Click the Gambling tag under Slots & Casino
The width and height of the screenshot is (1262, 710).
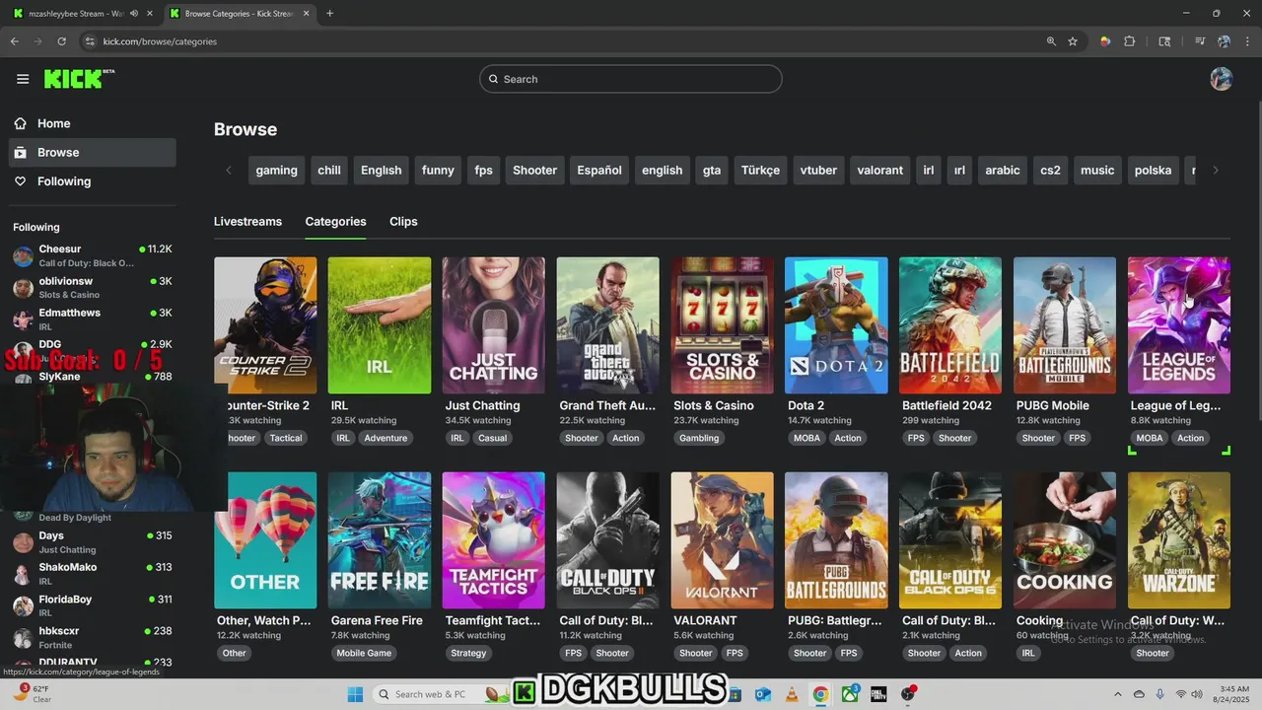point(699,438)
